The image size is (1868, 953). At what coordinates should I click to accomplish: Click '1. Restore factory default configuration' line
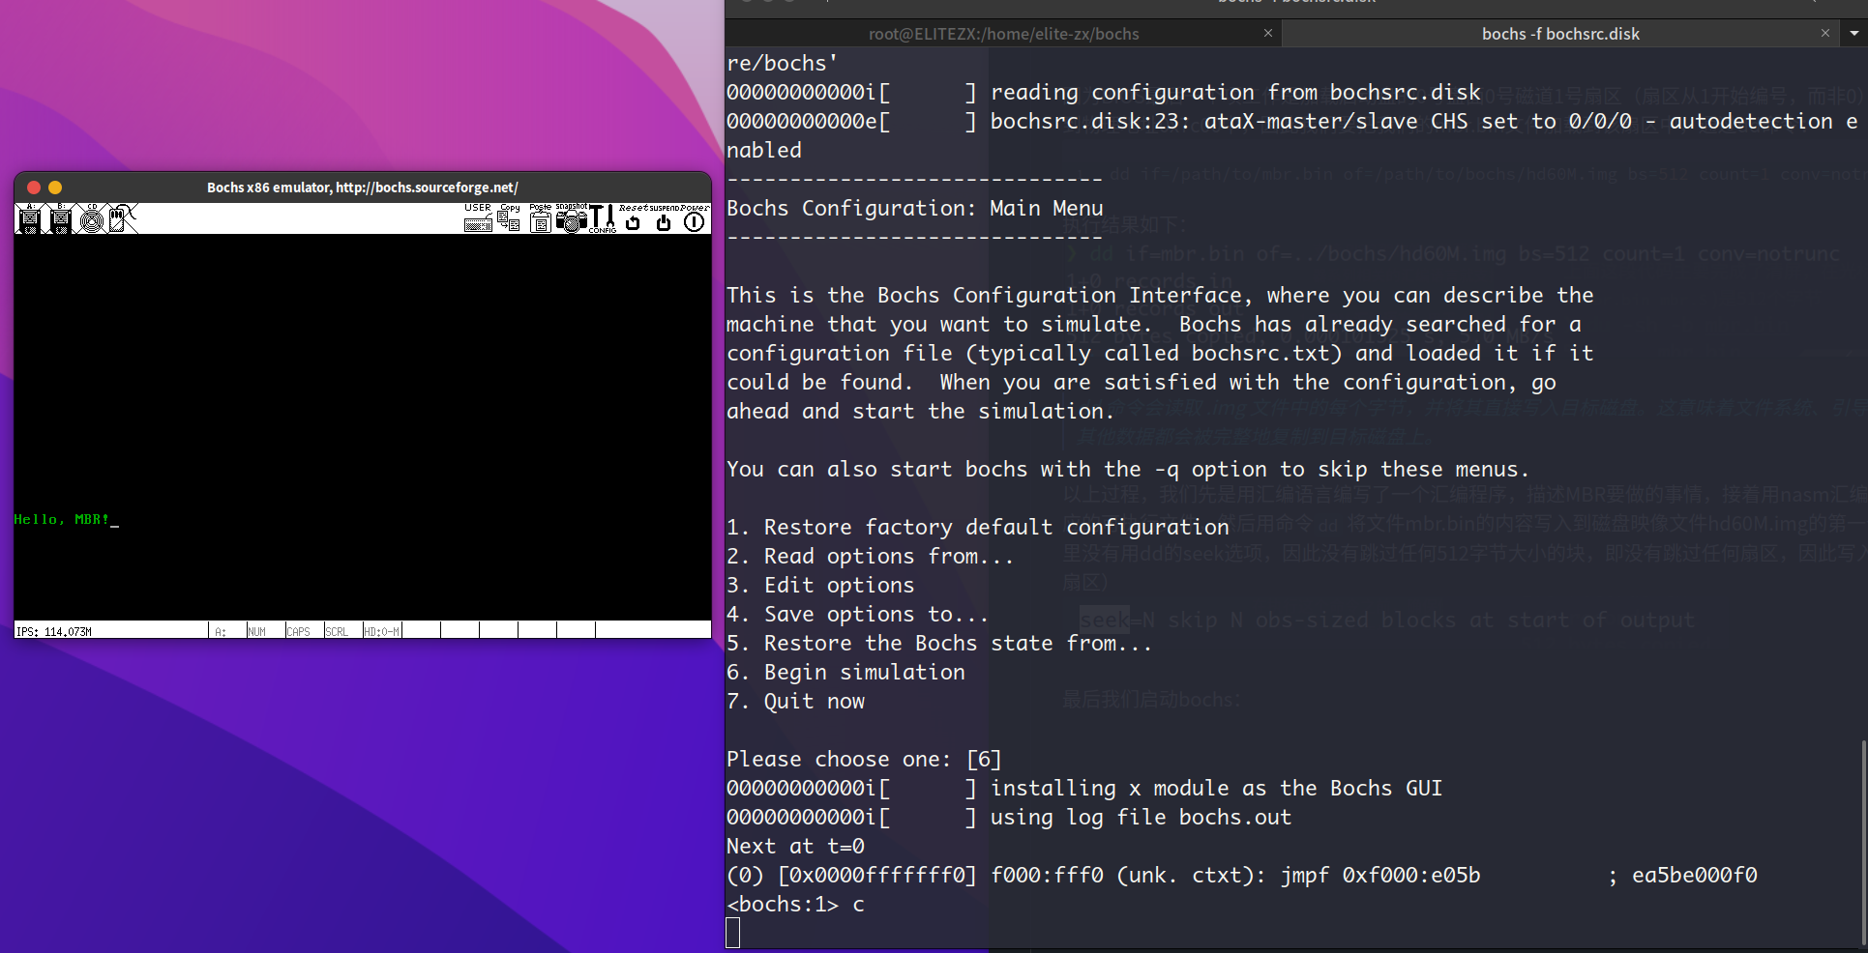pos(978,527)
